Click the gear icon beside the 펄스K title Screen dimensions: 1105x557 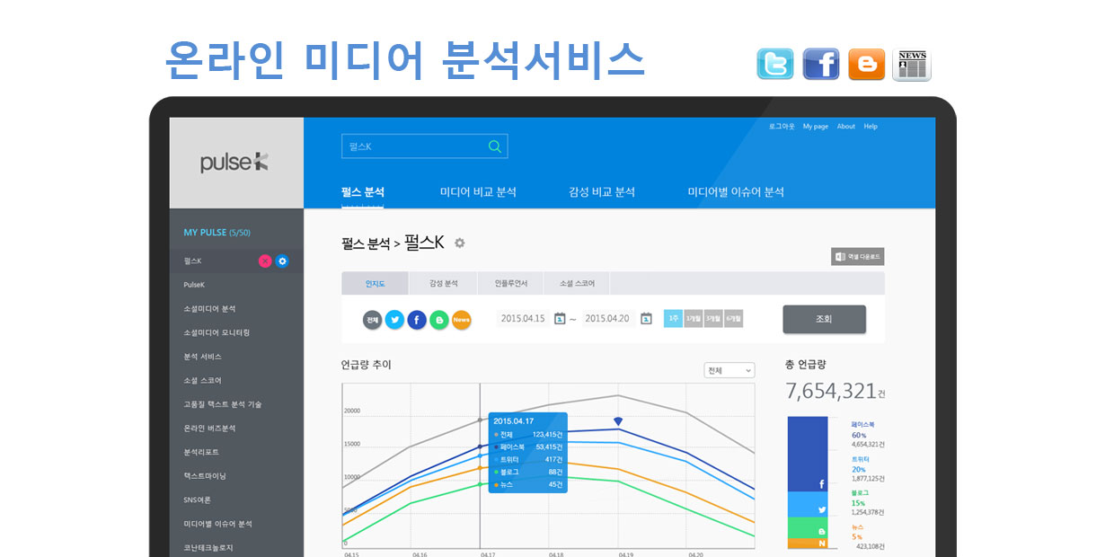pos(460,243)
